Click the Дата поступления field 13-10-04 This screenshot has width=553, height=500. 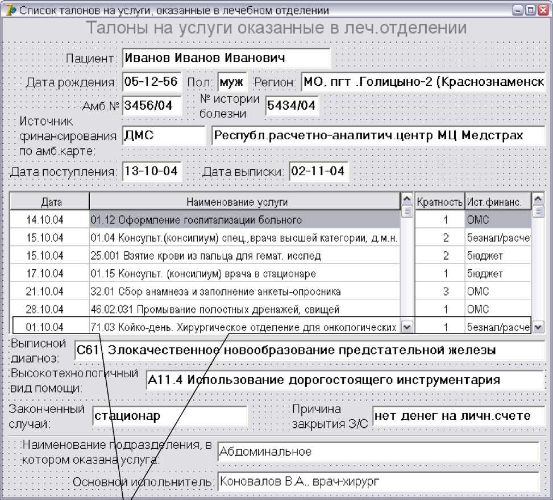(152, 172)
